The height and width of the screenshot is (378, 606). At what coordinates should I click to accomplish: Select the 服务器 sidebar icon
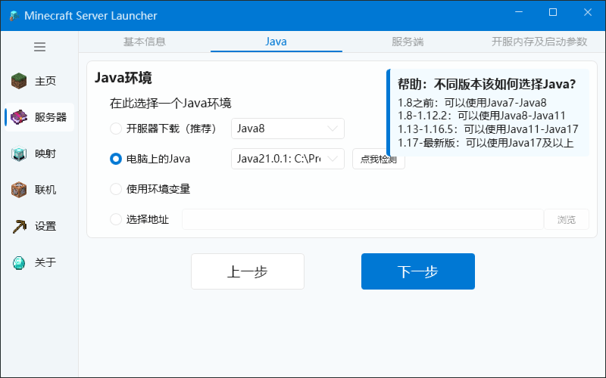(19, 117)
